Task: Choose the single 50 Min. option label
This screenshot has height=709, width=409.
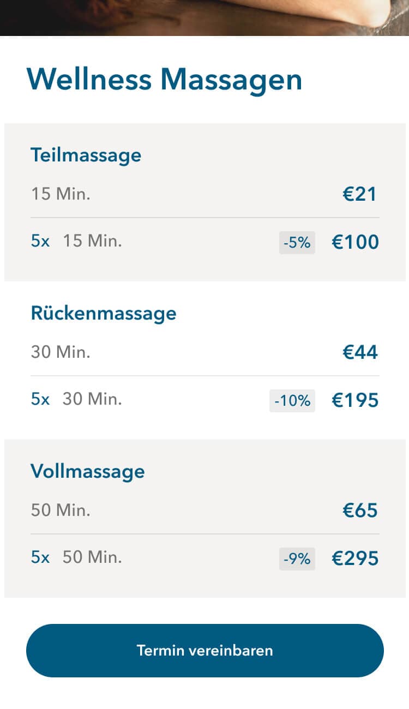Action: [x=61, y=510]
